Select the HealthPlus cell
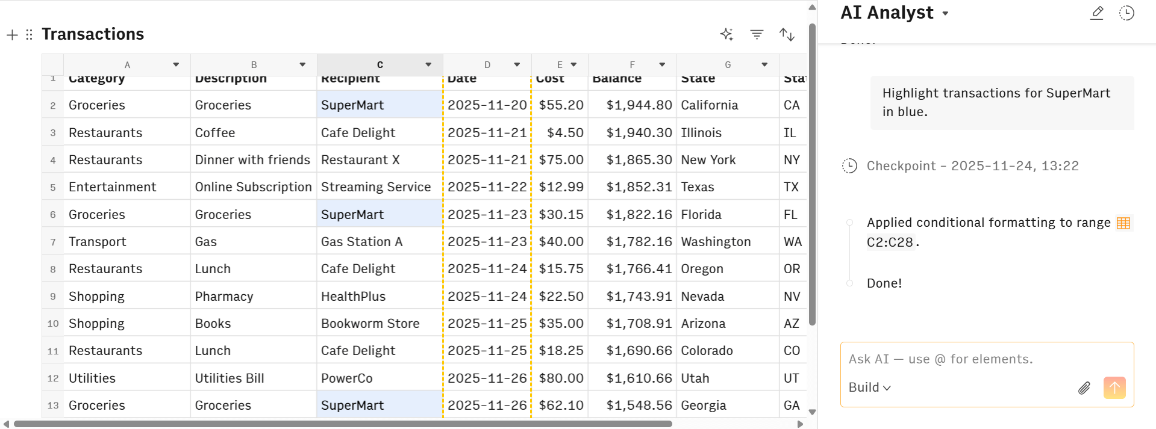The image size is (1156, 429). point(380,296)
